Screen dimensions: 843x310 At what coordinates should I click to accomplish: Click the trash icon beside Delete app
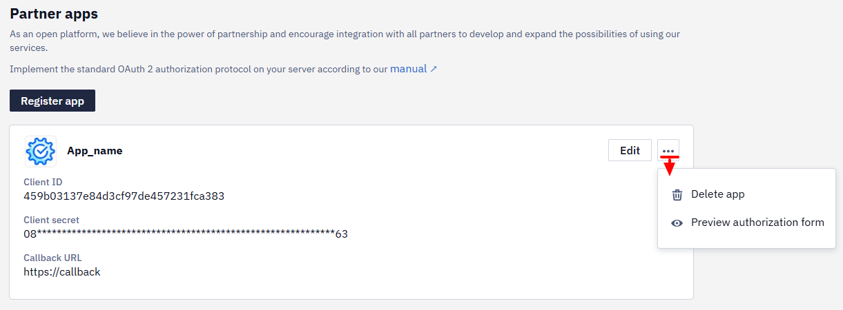coord(677,195)
